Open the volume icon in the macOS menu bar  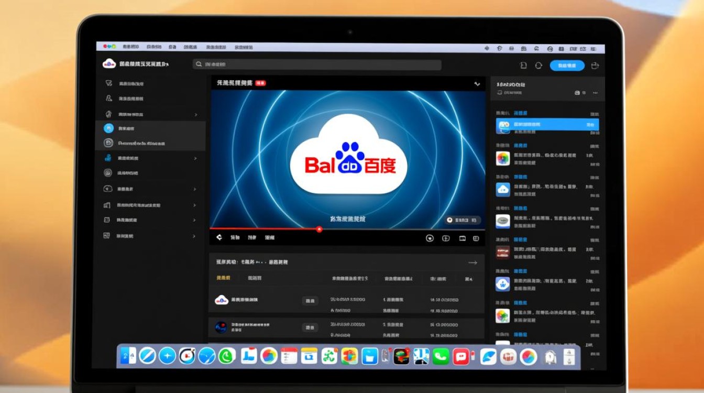pos(487,48)
